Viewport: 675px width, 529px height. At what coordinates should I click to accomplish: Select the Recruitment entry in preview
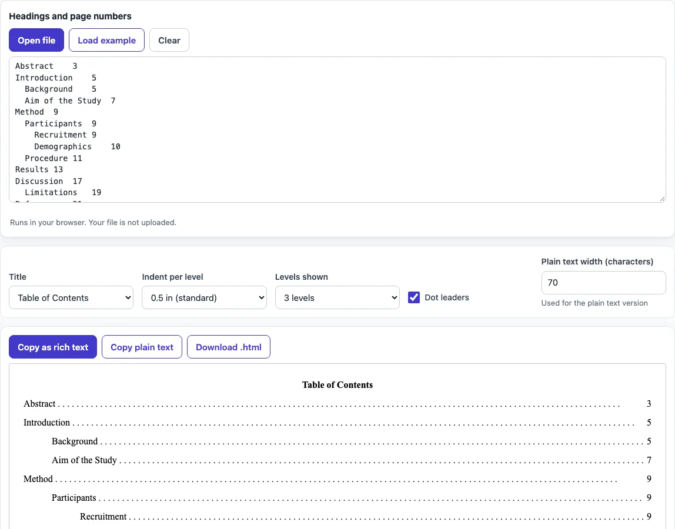(366, 517)
